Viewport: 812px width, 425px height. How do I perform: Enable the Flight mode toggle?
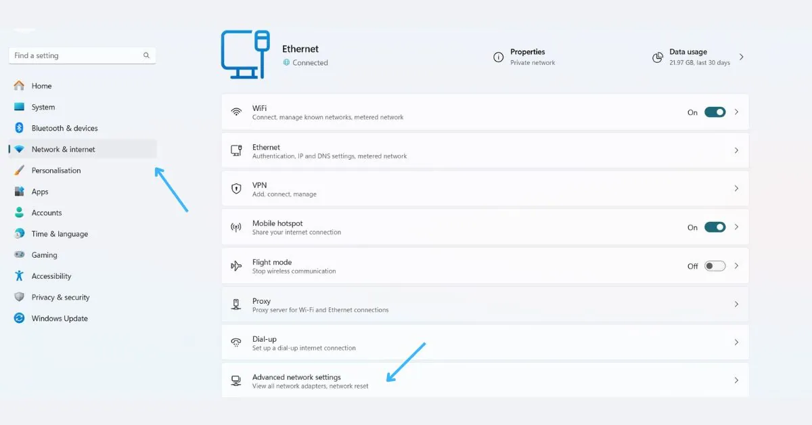pos(715,266)
